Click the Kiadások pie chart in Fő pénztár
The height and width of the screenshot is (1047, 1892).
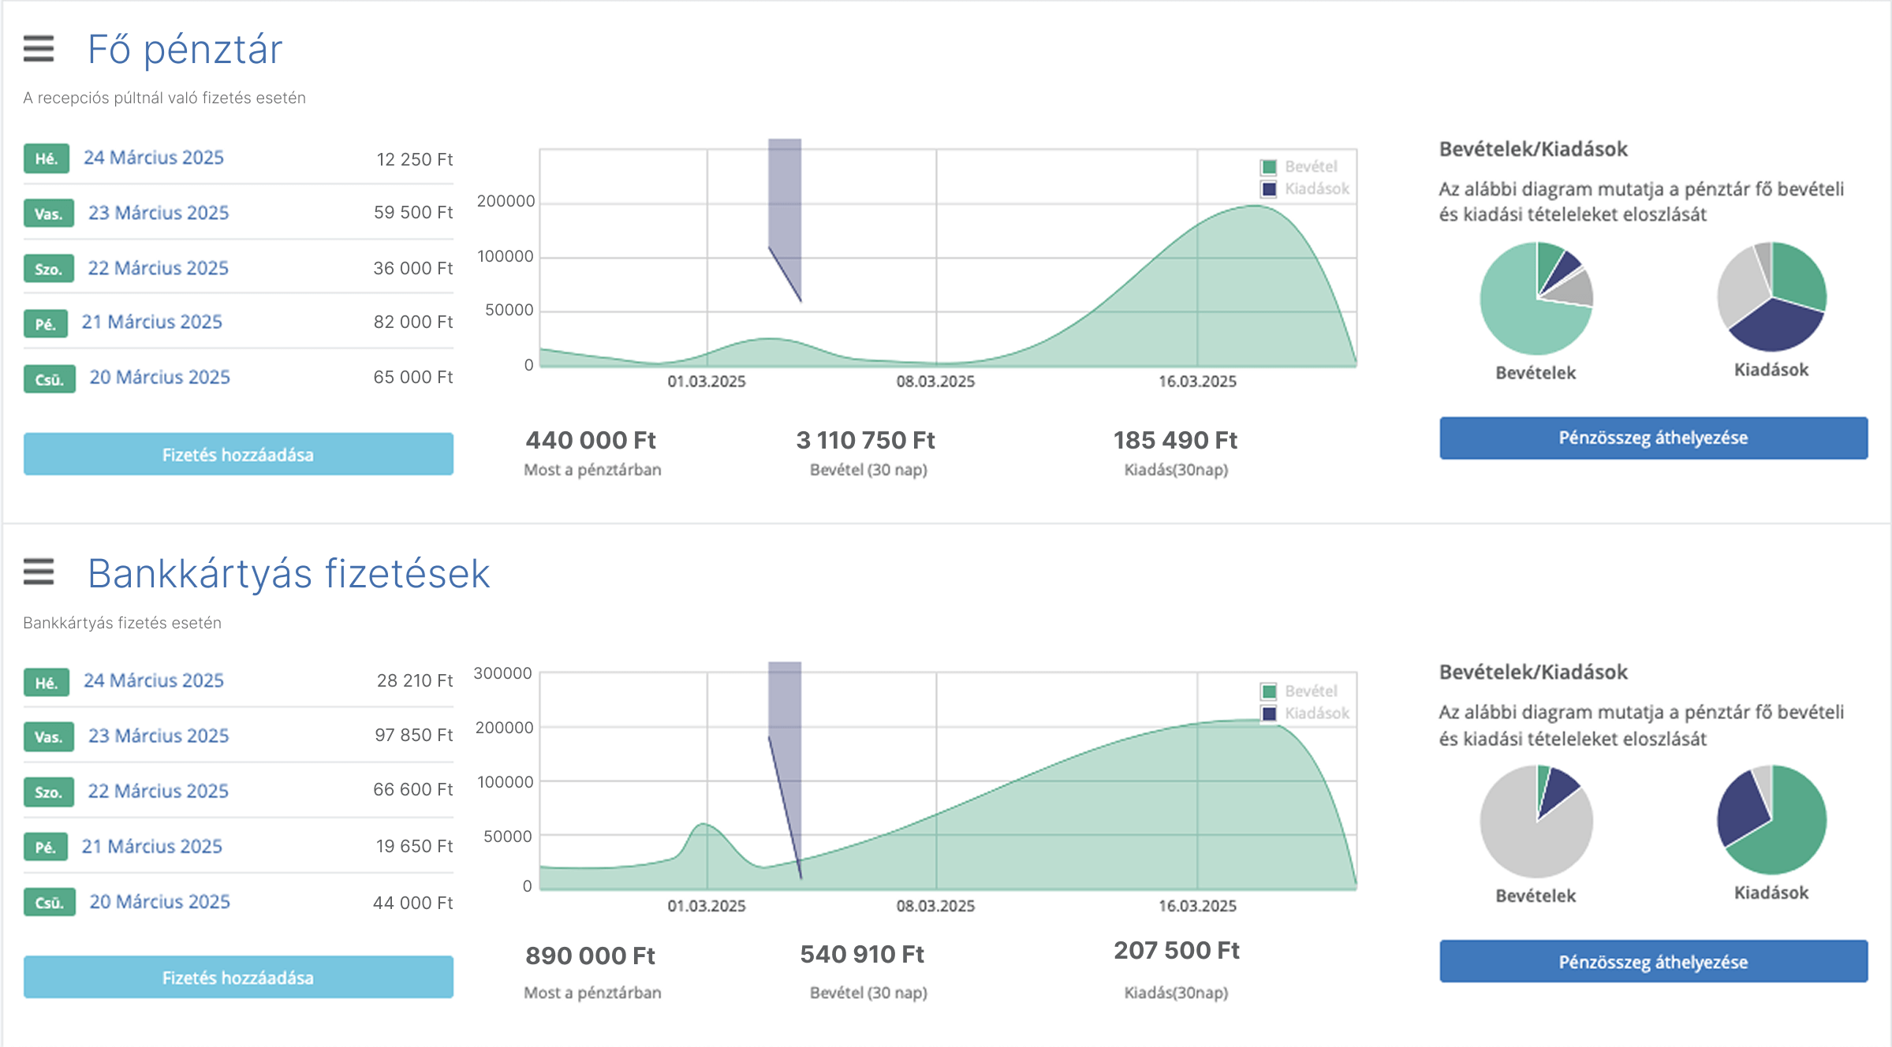click(x=1771, y=296)
